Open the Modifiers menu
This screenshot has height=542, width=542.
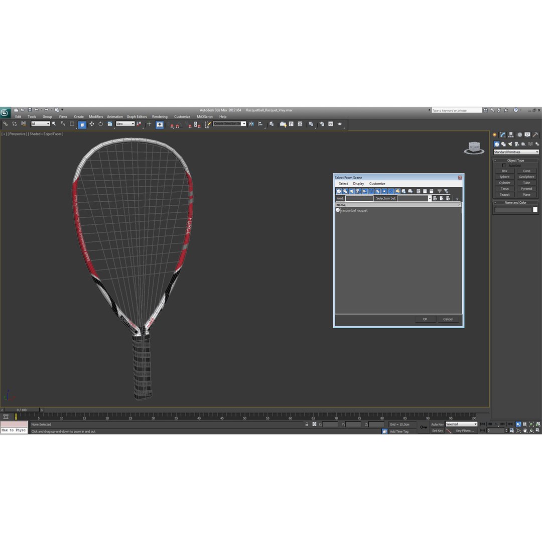[x=96, y=117]
